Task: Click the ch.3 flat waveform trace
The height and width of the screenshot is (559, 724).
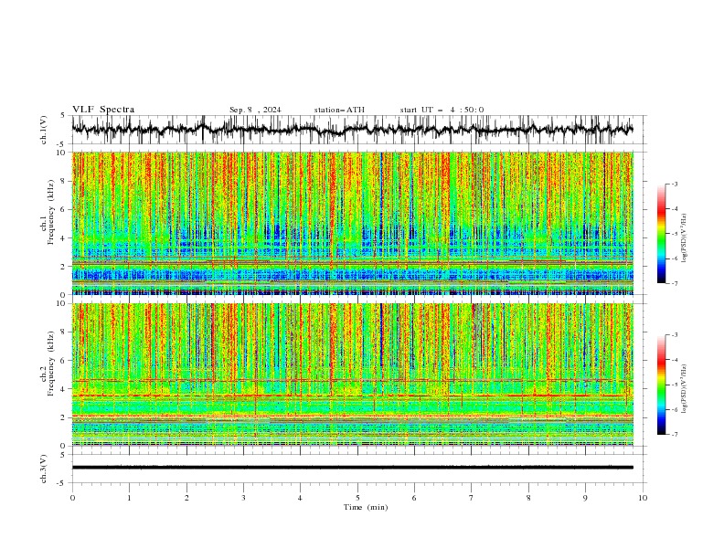Action: (x=352, y=468)
